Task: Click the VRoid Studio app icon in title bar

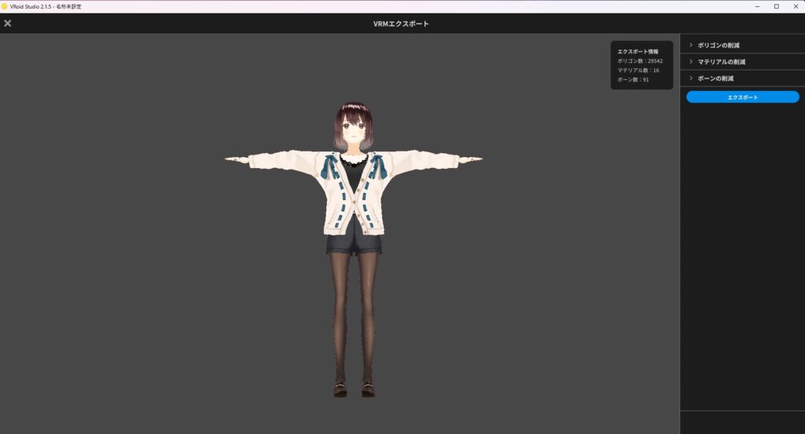Action: 5,6
